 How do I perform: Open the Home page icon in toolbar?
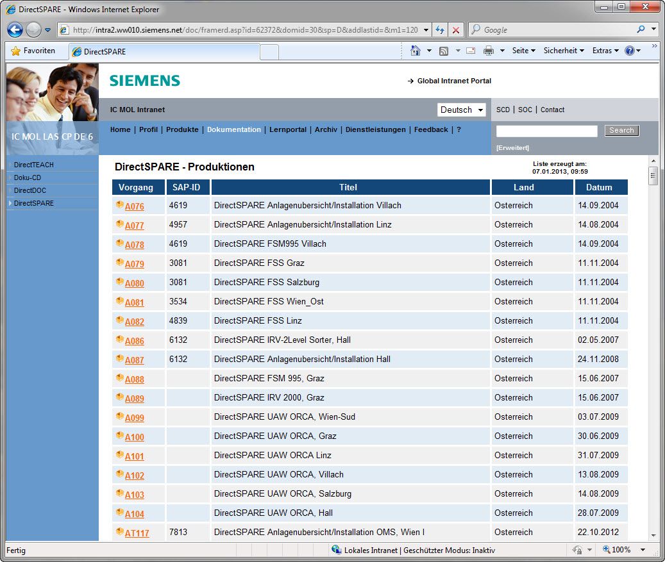click(416, 51)
